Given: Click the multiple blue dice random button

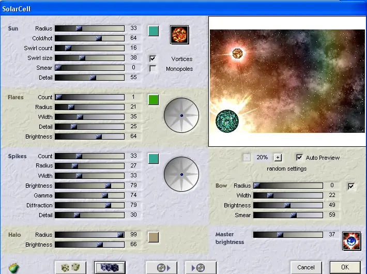Looking at the screenshot, I should click(110, 267).
